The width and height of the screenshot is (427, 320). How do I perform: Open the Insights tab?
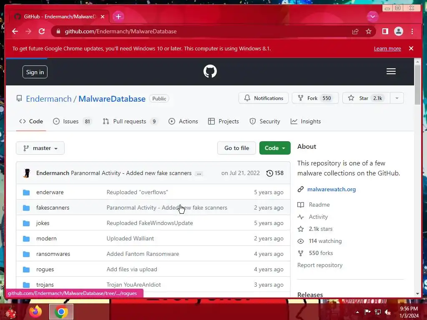(306, 121)
